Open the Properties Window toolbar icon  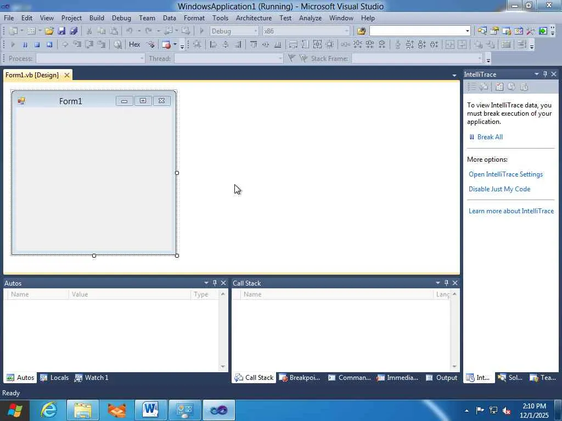pyautogui.click(x=494, y=31)
